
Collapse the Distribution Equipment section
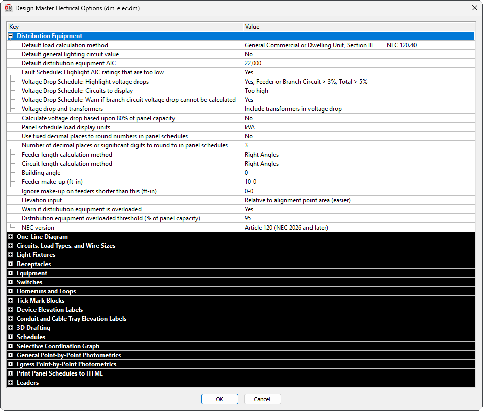(11, 36)
